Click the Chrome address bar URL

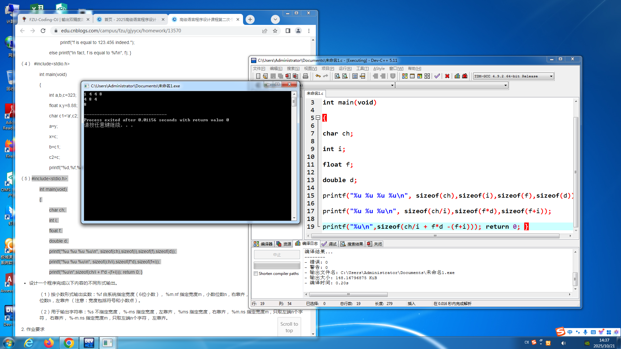121,31
